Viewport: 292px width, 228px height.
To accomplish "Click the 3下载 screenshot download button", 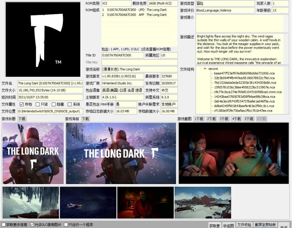I will coord(224,119).
